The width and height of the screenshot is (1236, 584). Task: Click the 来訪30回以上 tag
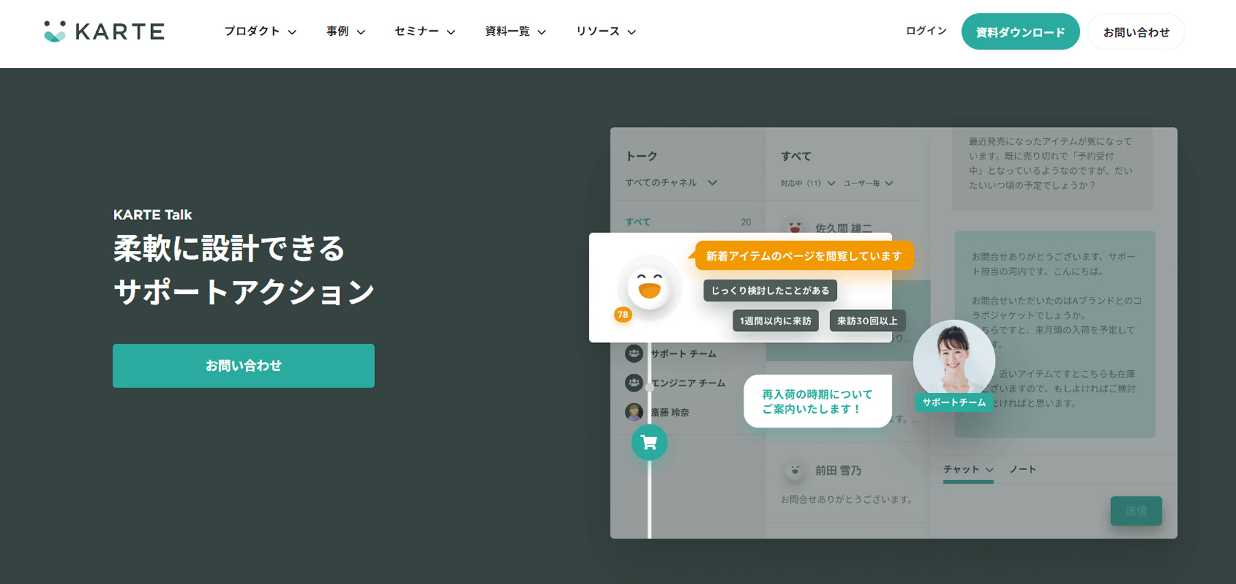click(x=867, y=321)
